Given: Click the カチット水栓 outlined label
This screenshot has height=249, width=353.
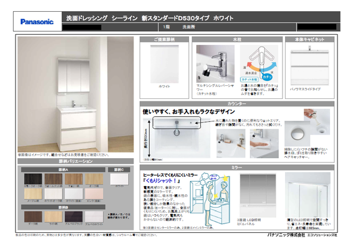Looking at the screenshot, I should click(249, 80).
